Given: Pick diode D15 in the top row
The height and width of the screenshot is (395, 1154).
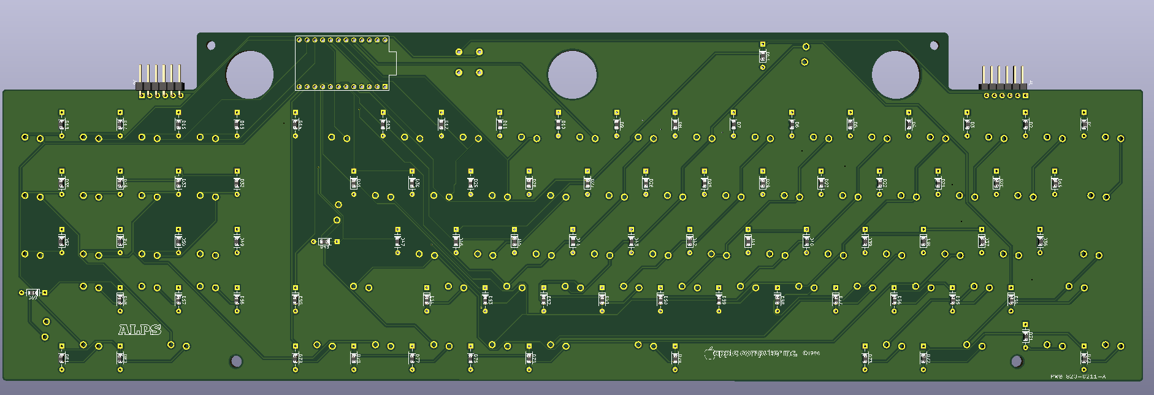Looking at the screenshot, I should [x=178, y=124].
